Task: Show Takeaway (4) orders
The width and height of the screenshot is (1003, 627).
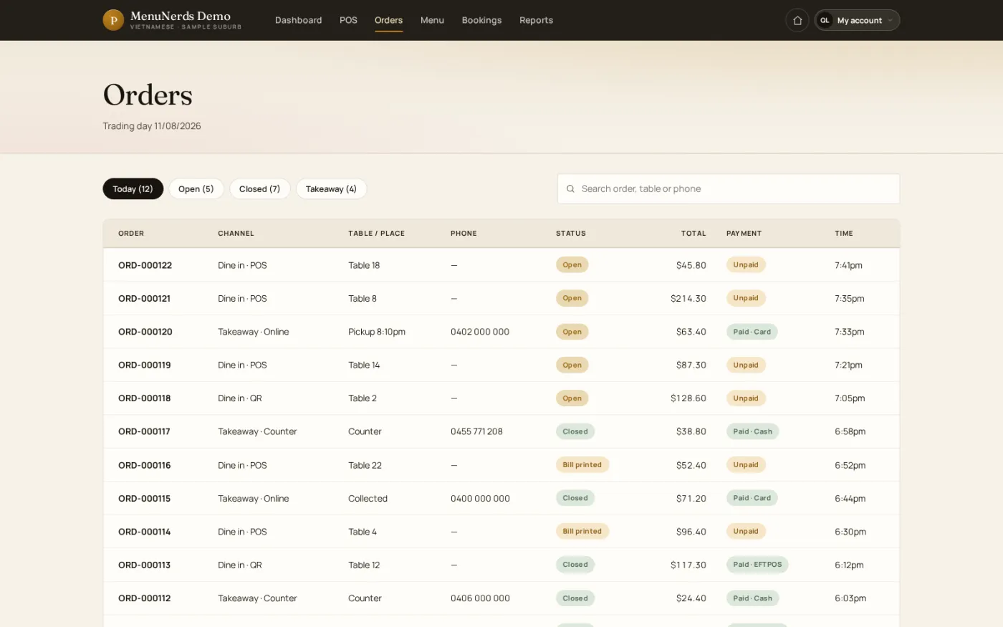Action: pyautogui.click(x=331, y=189)
